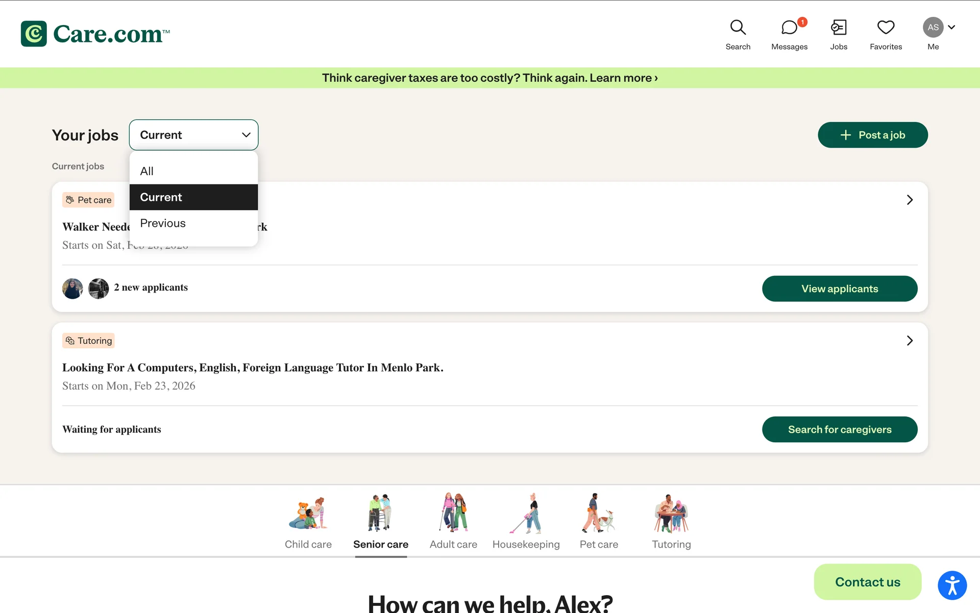Click the Care.com logo
980x613 pixels.
(95, 34)
